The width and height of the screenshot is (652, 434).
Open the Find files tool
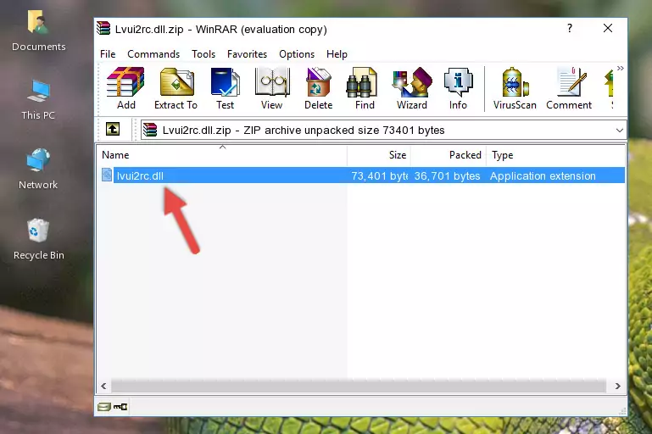coord(365,88)
